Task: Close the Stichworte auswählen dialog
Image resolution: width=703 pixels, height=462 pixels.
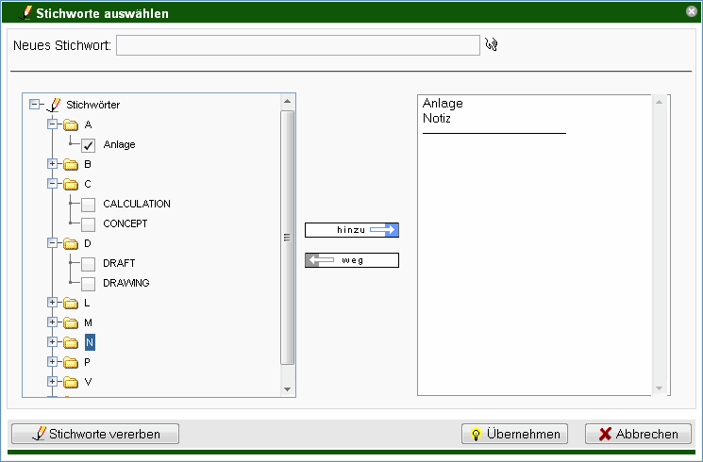Action: 692,11
